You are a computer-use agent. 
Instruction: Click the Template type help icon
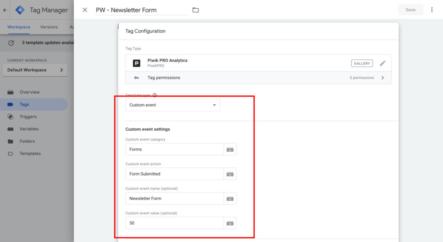pos(154,95)
